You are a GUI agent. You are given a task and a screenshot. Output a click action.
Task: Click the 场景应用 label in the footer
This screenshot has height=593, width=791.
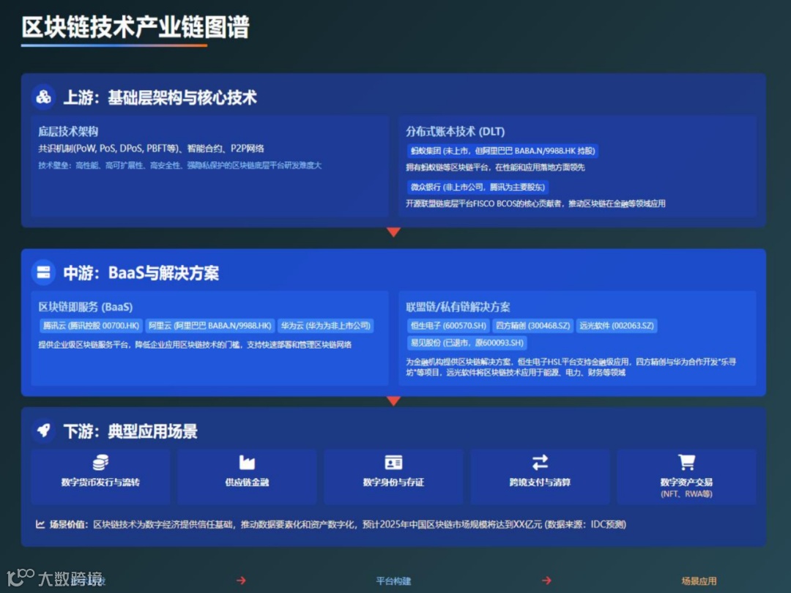point(699,581)
